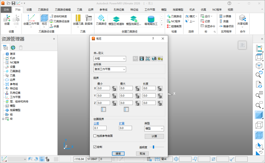Screen dimensions: 265x163
Task: Expand 毛坯 ribbon dropdown arrow
Action: (x=44, y=27)
